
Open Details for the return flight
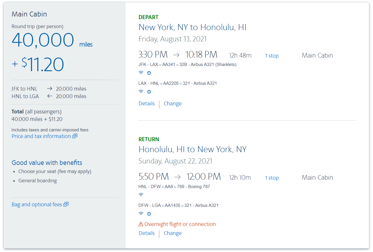(146, 233)
